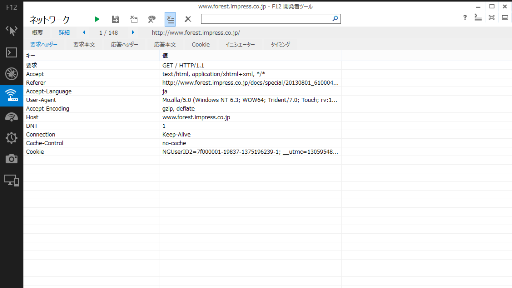Click the Referer URL value
512x288 pixels.
click(250, 83)
